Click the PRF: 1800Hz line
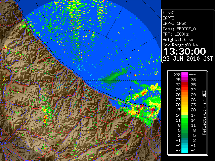This screenshot has width=215, height=161. 175,34
